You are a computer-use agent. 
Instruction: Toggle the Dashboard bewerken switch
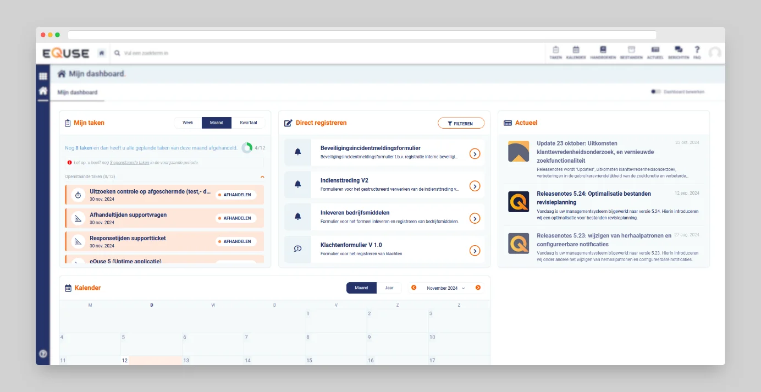pyautogui.click(x=655, y=92)
